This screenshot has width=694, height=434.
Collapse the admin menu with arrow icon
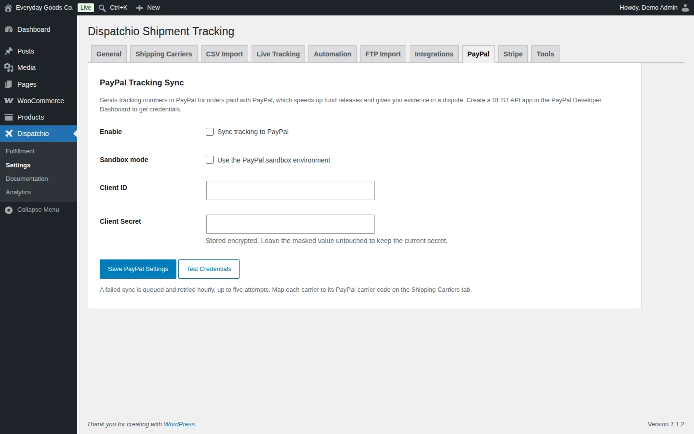[x=9, y=210]
